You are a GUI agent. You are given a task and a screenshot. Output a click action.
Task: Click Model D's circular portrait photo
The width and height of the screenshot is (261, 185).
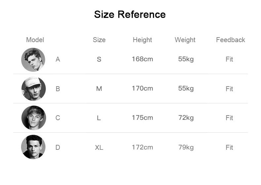33,147
